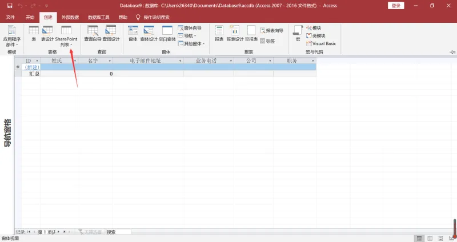The width and height of the screenshot is (457, 242).
Task: Open the 名字 column dropdown arrow
Action: tap(110, 61)
